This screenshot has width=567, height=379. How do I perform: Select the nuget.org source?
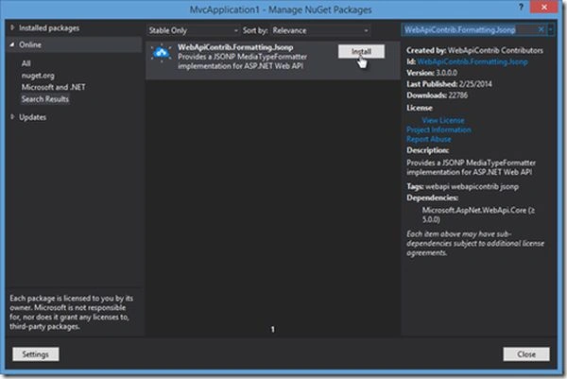(x=38, y=76)
